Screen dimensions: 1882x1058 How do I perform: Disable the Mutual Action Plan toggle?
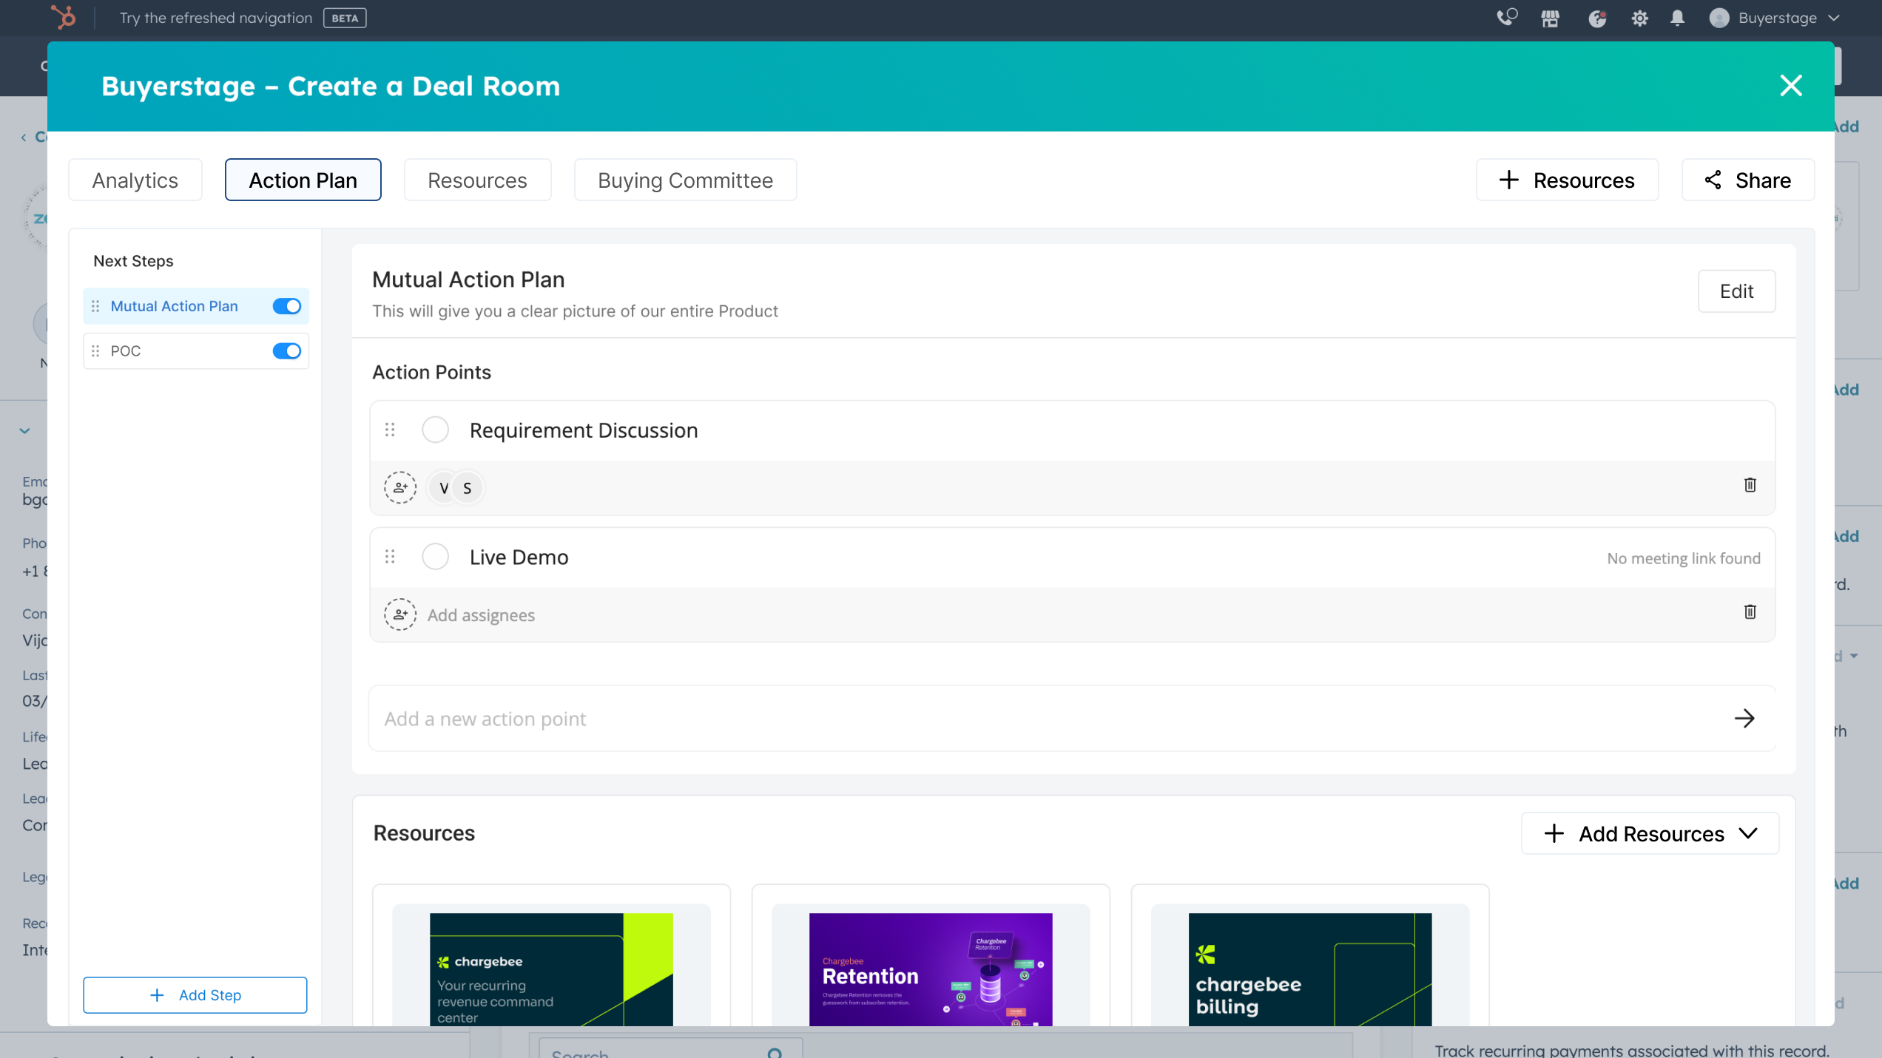(x=287, y=306)
